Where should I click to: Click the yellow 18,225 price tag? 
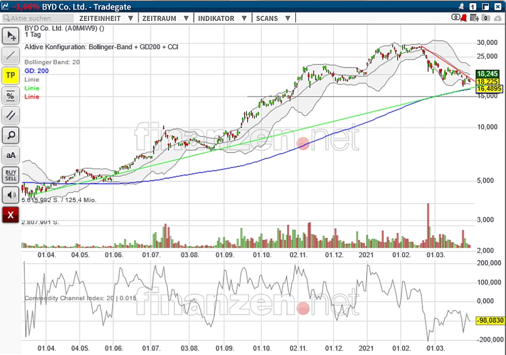point(487,81)
